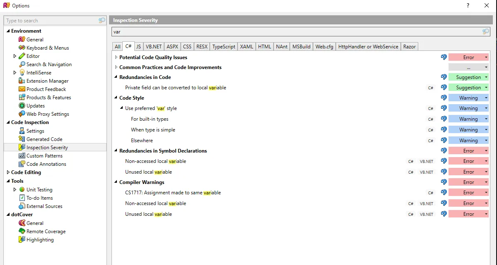This screenshot has width=497, height=265.
Task: Open the Unit Testing icon
Action: pos(22,189)
